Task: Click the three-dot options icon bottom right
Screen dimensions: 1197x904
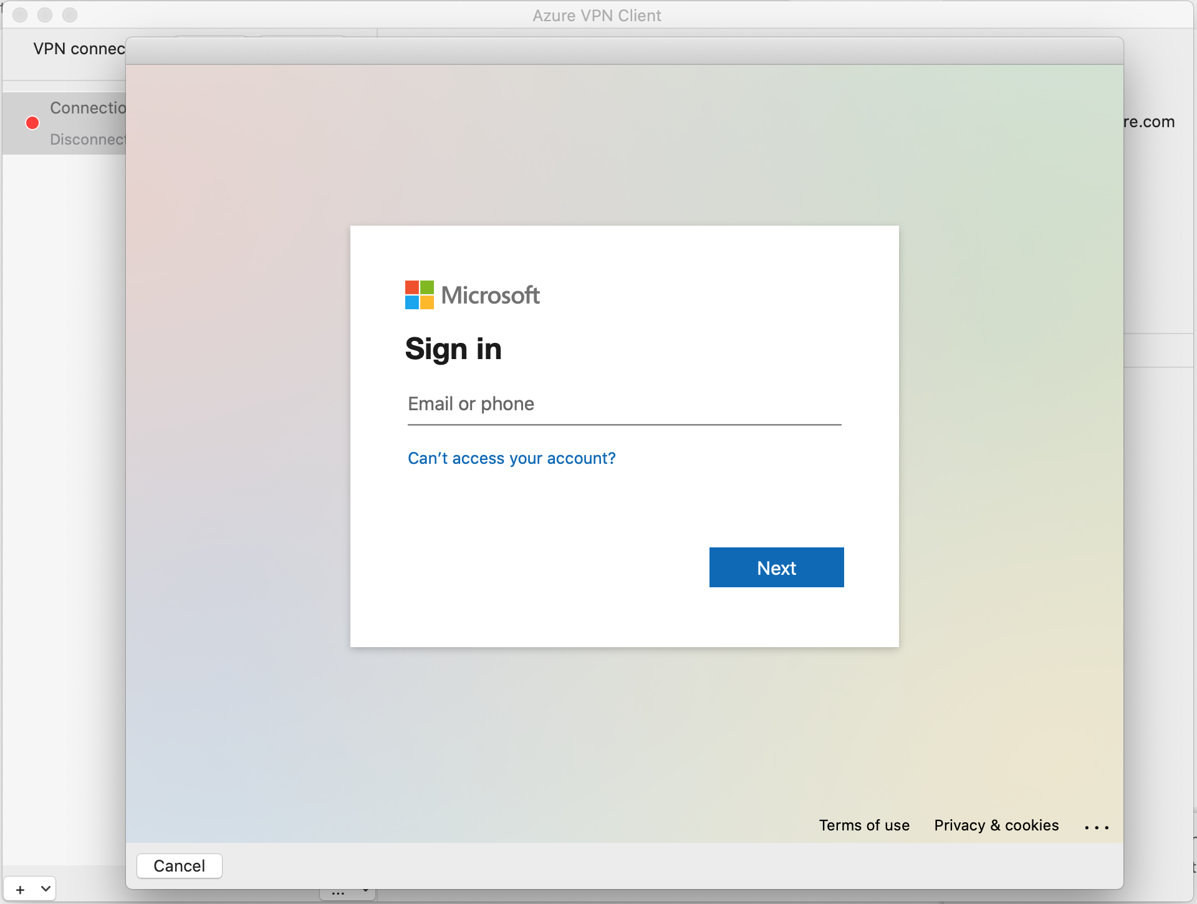Action: click(x=1095, y=824)
